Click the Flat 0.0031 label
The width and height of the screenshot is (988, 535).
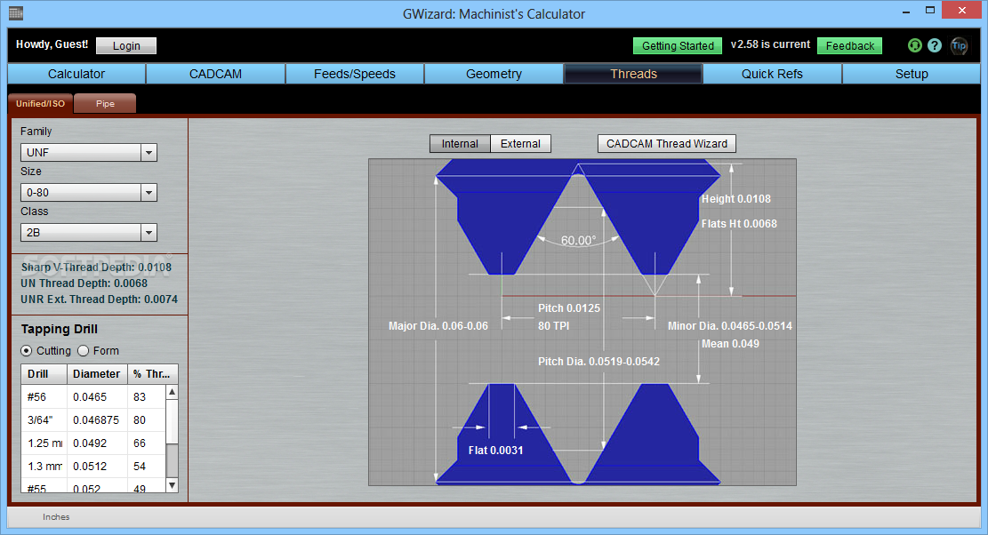495,450
